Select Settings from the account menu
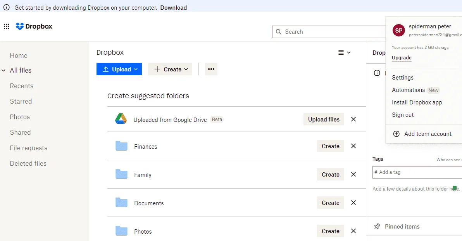Image resolution: width=462 pixels, height=241 pixels. (x=402, y=78)
